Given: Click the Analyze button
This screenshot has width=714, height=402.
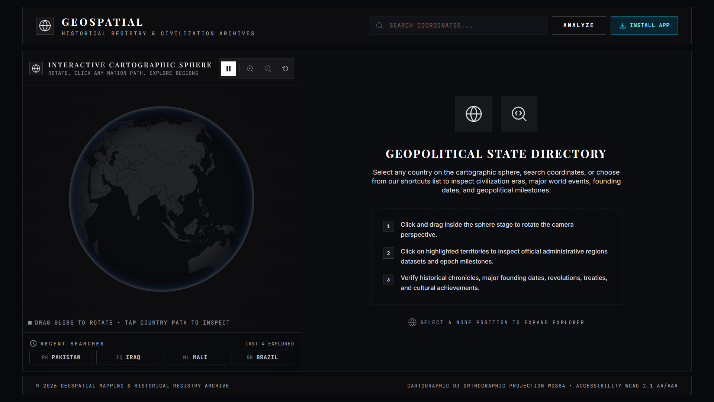Looking at the screenshot, I should pyautogui.click(x=579, y=25).
